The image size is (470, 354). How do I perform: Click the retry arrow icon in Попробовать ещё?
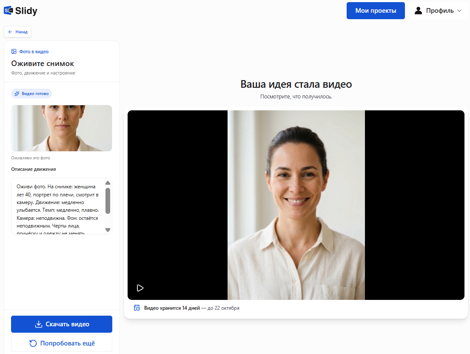[33, 343]
